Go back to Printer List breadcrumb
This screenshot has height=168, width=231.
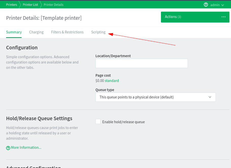coord(30,5)
